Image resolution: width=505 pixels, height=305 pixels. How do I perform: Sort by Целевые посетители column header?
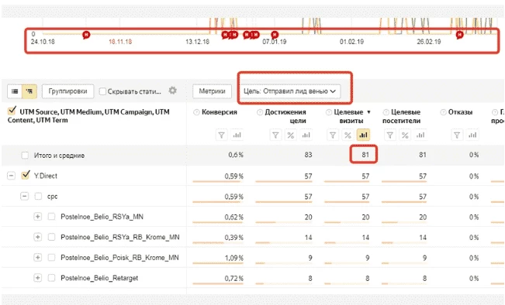402,116
